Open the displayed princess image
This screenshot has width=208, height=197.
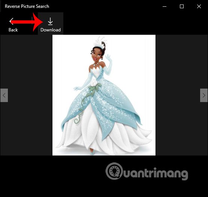(104, 95)
